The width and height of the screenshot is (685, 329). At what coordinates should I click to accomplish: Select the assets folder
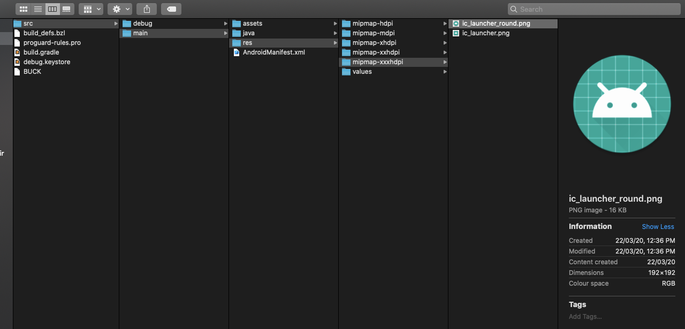click(x=284, y=24)
